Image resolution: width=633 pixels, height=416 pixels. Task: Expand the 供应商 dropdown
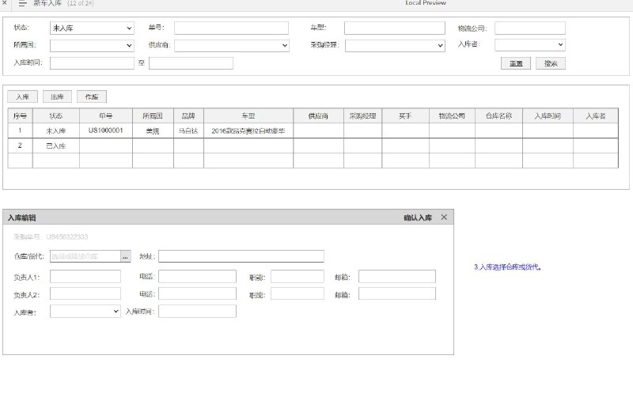[x=231, y=45]
